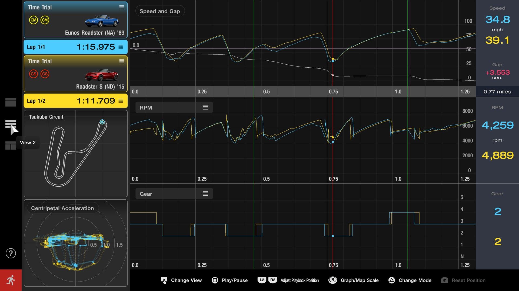The image size is (519, 291).
Task: Click the Graph/Map Scale R-stick icon
Action: (x=333, y=280)
